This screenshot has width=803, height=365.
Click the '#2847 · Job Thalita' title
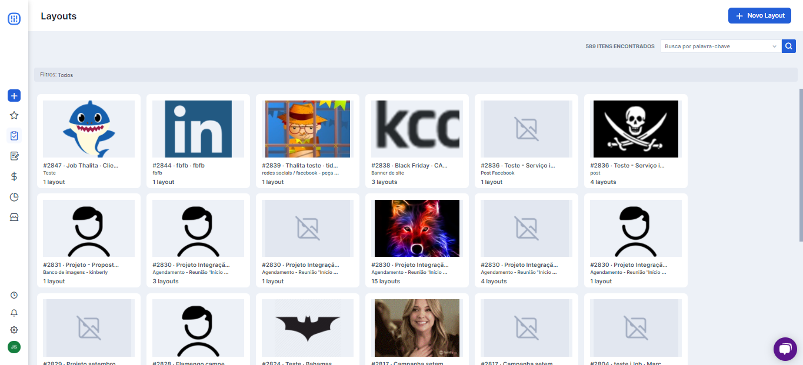pos(81,166)
